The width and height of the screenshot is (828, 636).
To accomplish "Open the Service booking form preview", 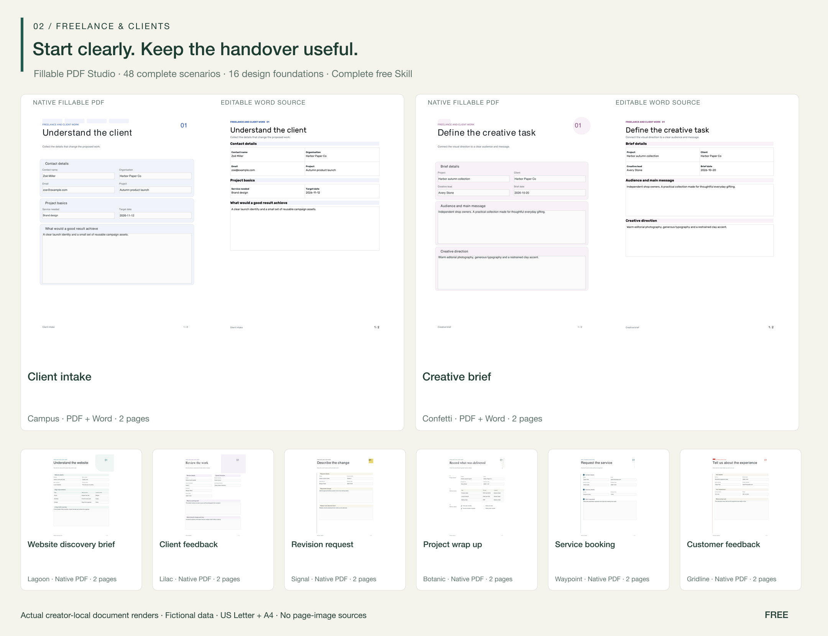I will (609, 495).
